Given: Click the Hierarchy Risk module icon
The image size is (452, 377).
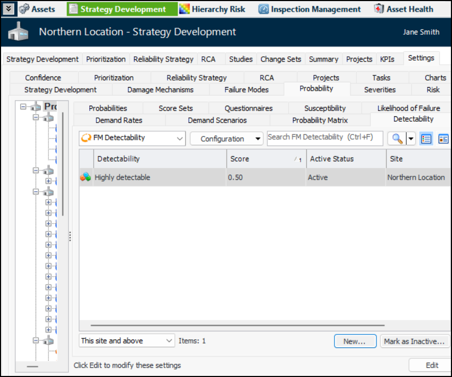Looking at the screenshot, I should [185, 9].
